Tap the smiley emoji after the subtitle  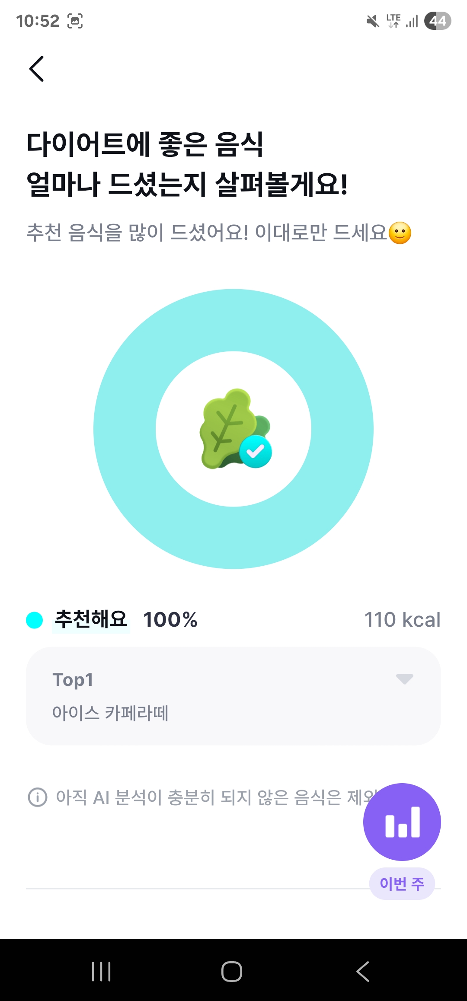[x=400, y=233]
